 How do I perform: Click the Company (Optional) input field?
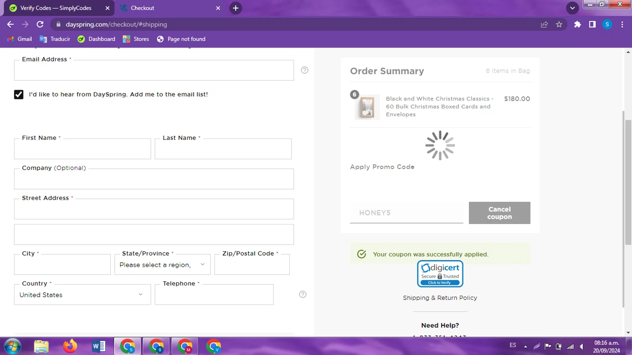coord(154,179)
